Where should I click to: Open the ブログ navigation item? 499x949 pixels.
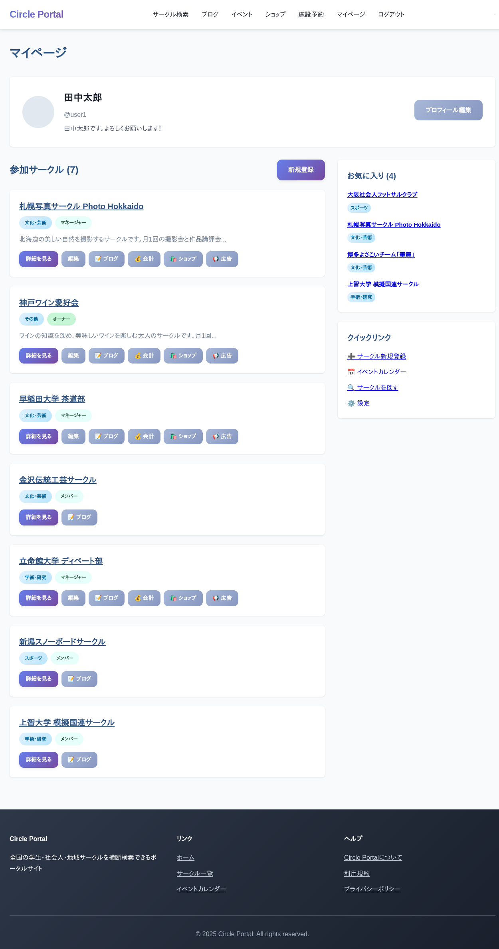click(x=210, y=14)
